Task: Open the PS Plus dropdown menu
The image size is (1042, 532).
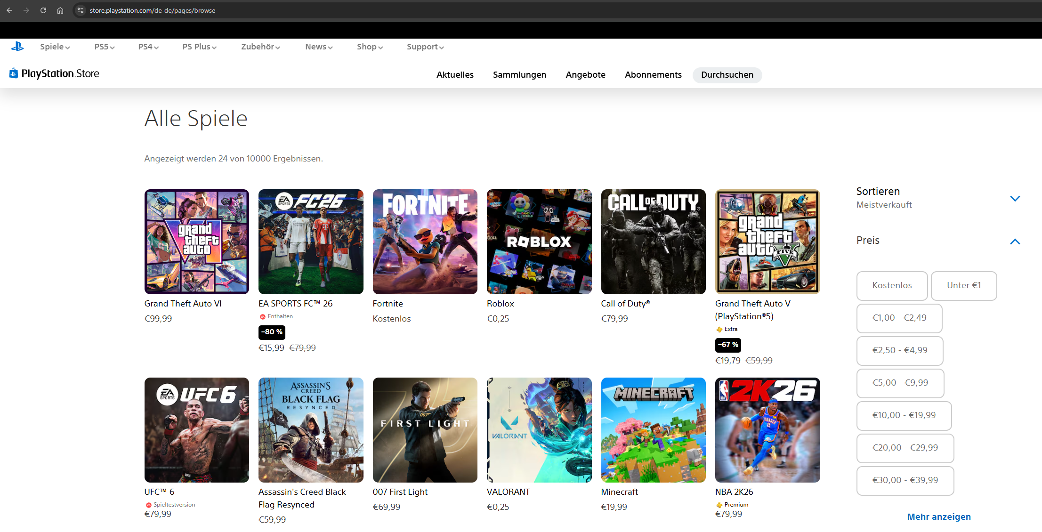Action: coord(200,47)
